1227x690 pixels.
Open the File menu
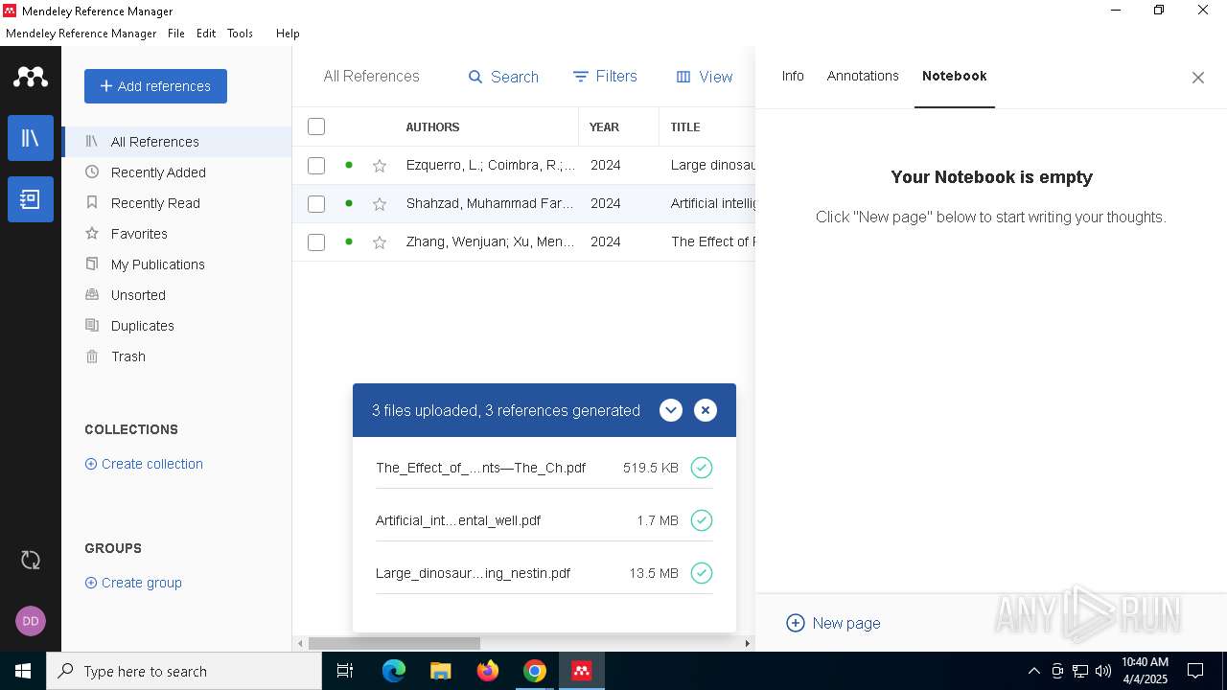(x=176, y=33)
